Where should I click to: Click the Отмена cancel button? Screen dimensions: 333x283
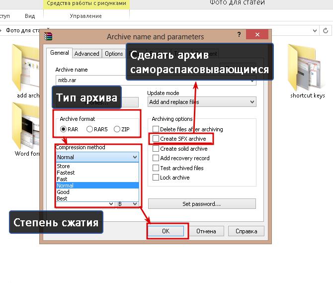pyautogui.click(x=206, y=231)
